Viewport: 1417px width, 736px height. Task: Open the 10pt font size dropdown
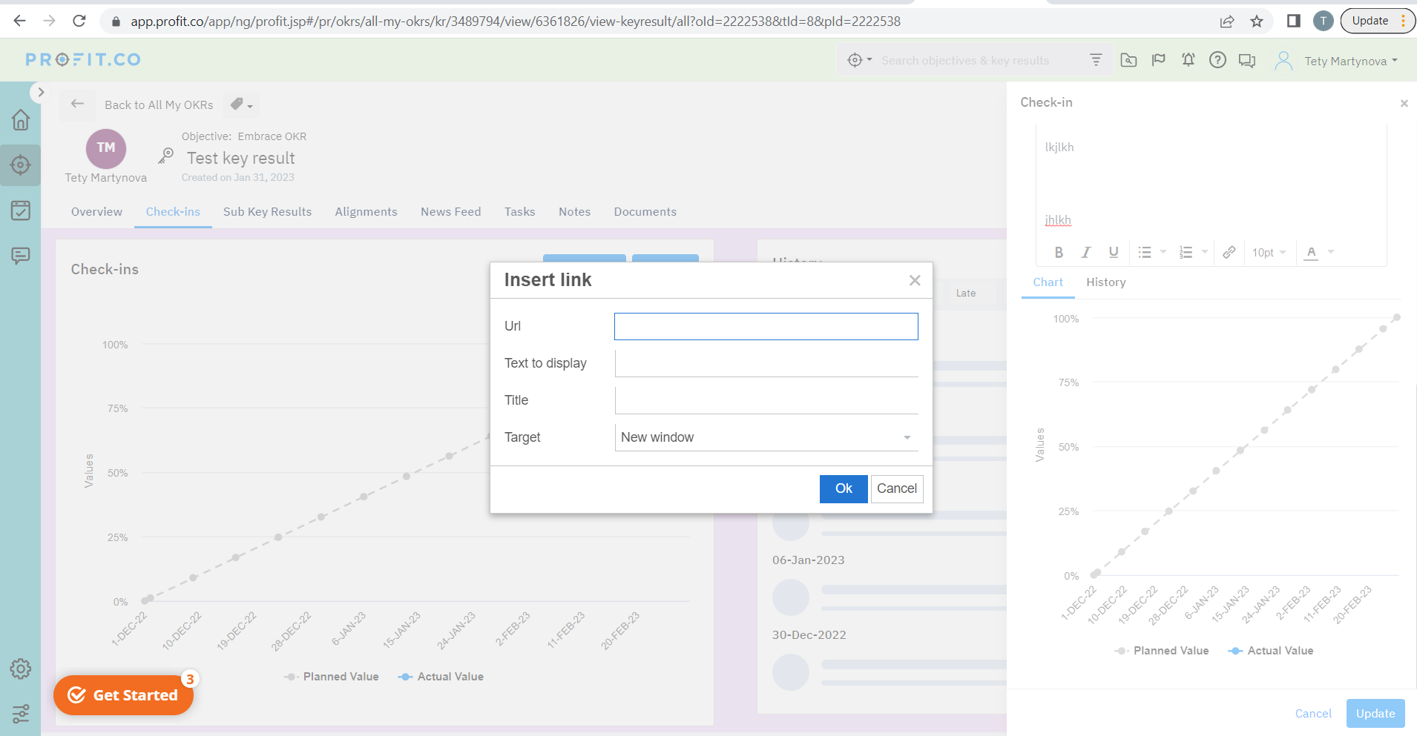(1269, 253)
